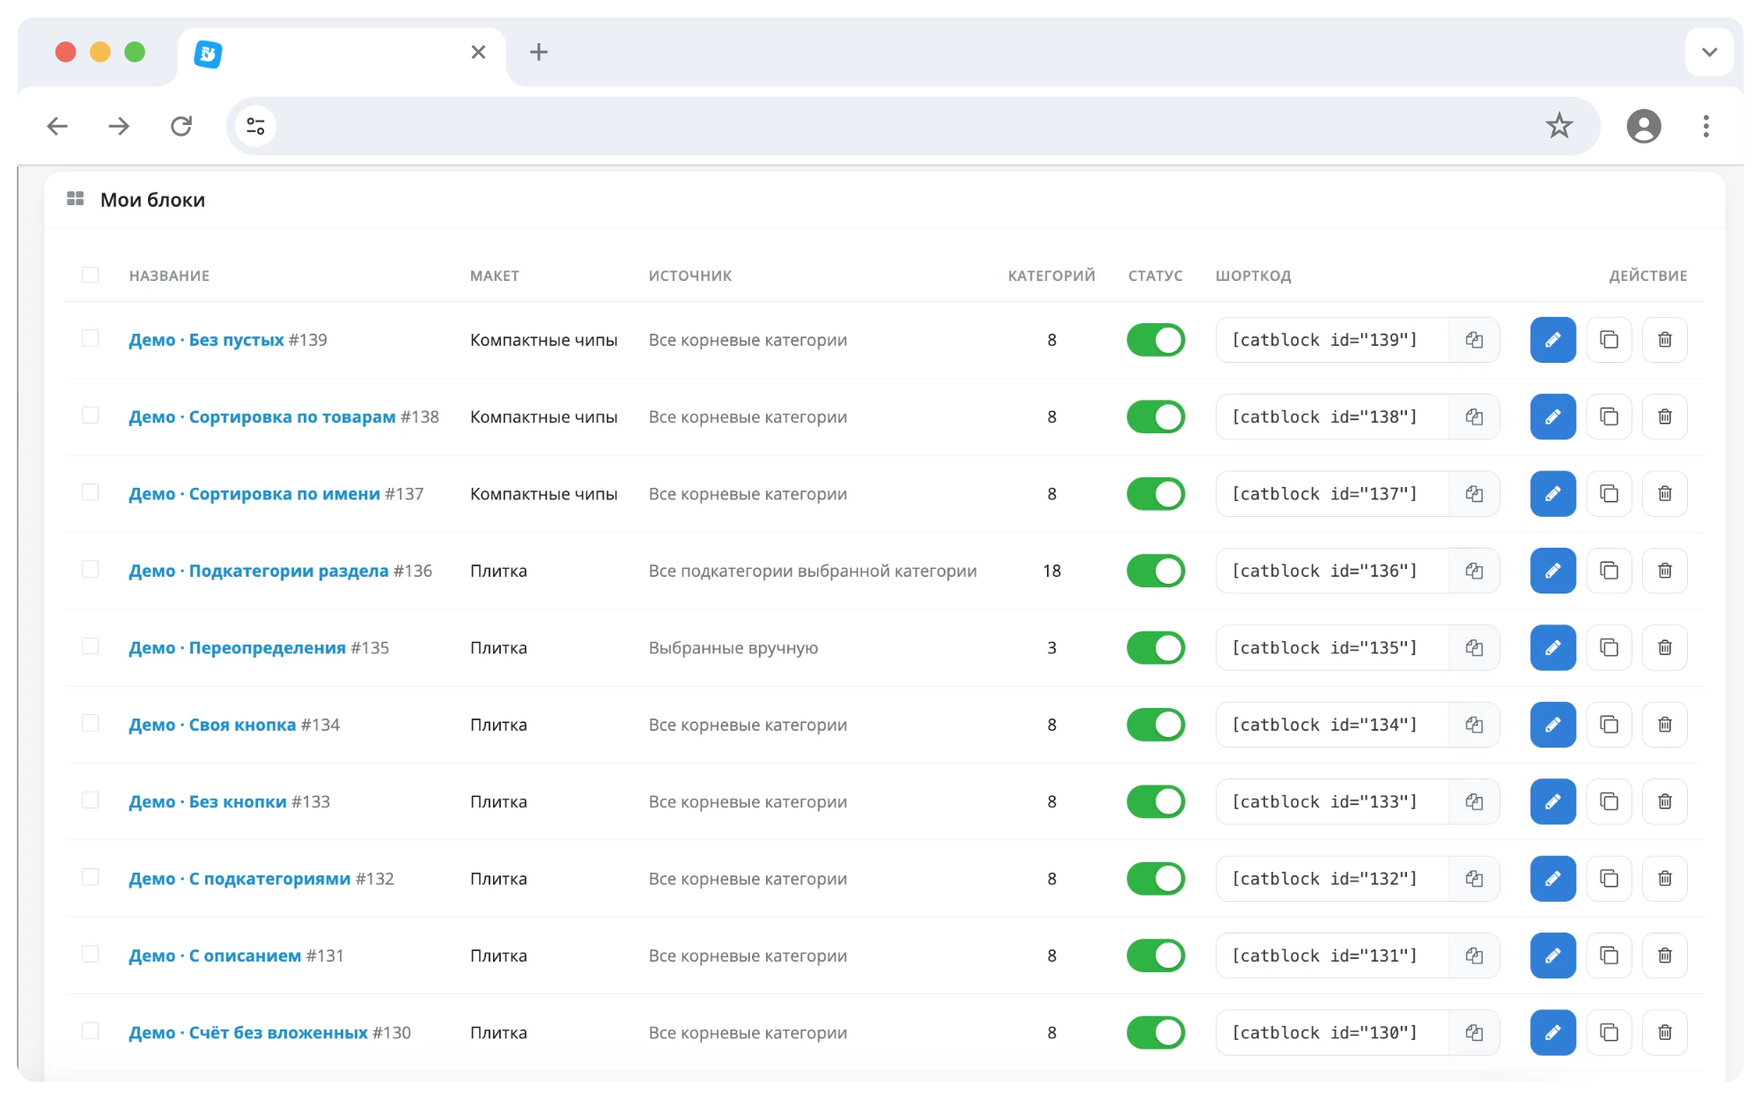Select the shortcode field for id="135"
Image resolution: width=1761 pixels, height=1099 pixels.
click(x=1332, y=648)
